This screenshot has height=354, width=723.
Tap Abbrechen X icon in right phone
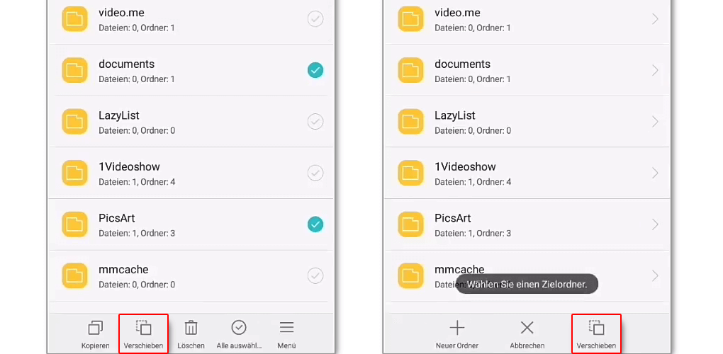click(x=527, y=328)
